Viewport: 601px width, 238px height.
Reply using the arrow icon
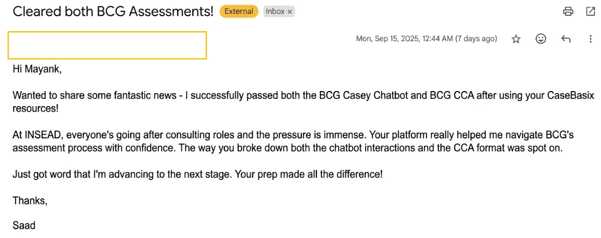(x=566, y=39)
